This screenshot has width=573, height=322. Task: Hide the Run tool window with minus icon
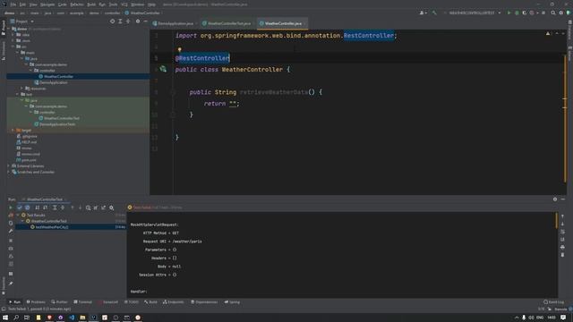(563, 199)
